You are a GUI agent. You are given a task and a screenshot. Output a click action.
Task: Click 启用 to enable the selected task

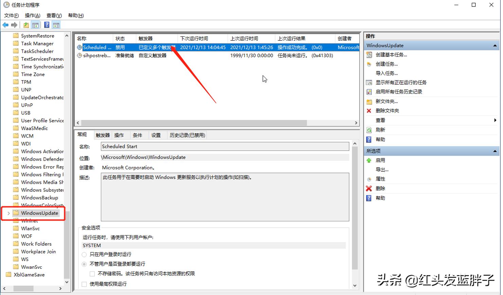[x=380, y=160]
